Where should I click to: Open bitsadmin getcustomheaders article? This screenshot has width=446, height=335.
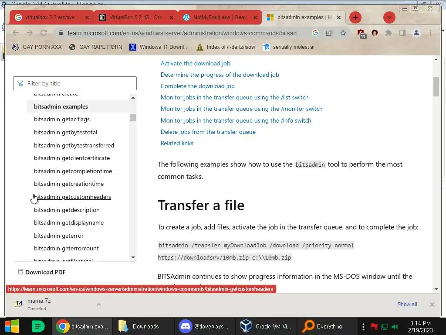73,197
